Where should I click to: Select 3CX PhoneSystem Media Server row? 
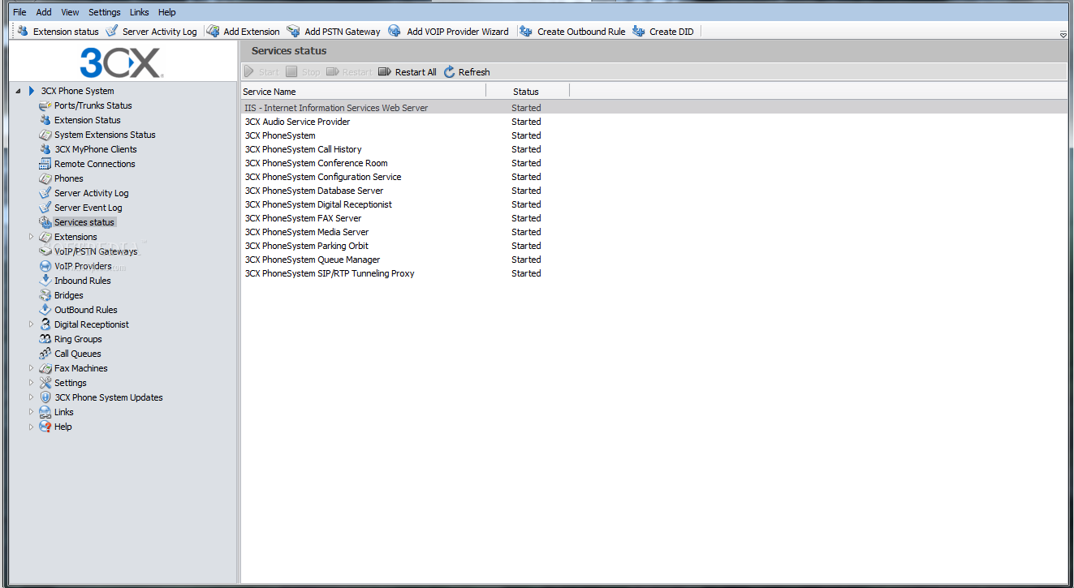tap(654, 232)
